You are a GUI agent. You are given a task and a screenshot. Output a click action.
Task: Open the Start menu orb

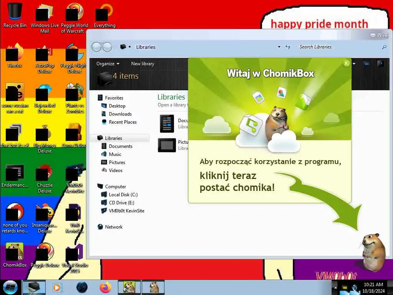pos(10,287)
